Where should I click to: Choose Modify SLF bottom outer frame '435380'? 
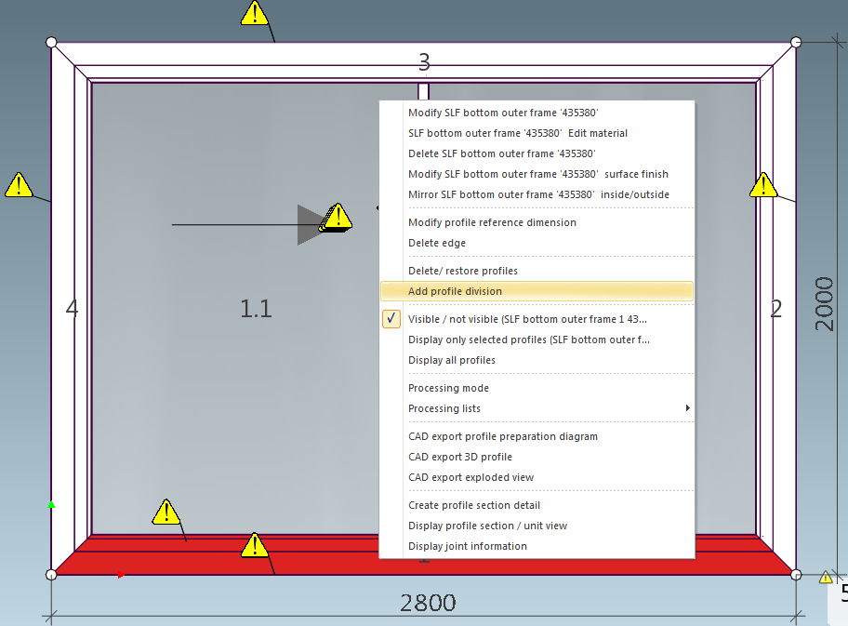click(x=502, y=113)
